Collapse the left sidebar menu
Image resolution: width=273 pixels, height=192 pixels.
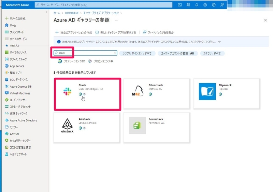tap(46, 12)
